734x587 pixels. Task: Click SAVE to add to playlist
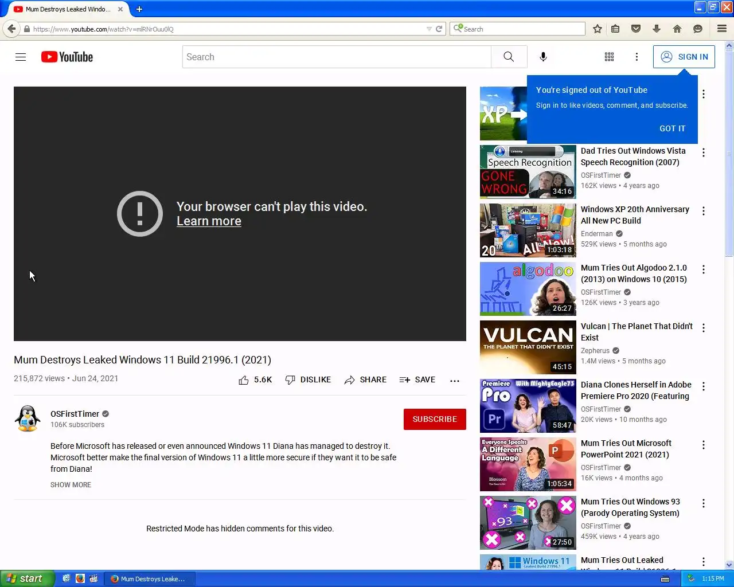point(417,380)
